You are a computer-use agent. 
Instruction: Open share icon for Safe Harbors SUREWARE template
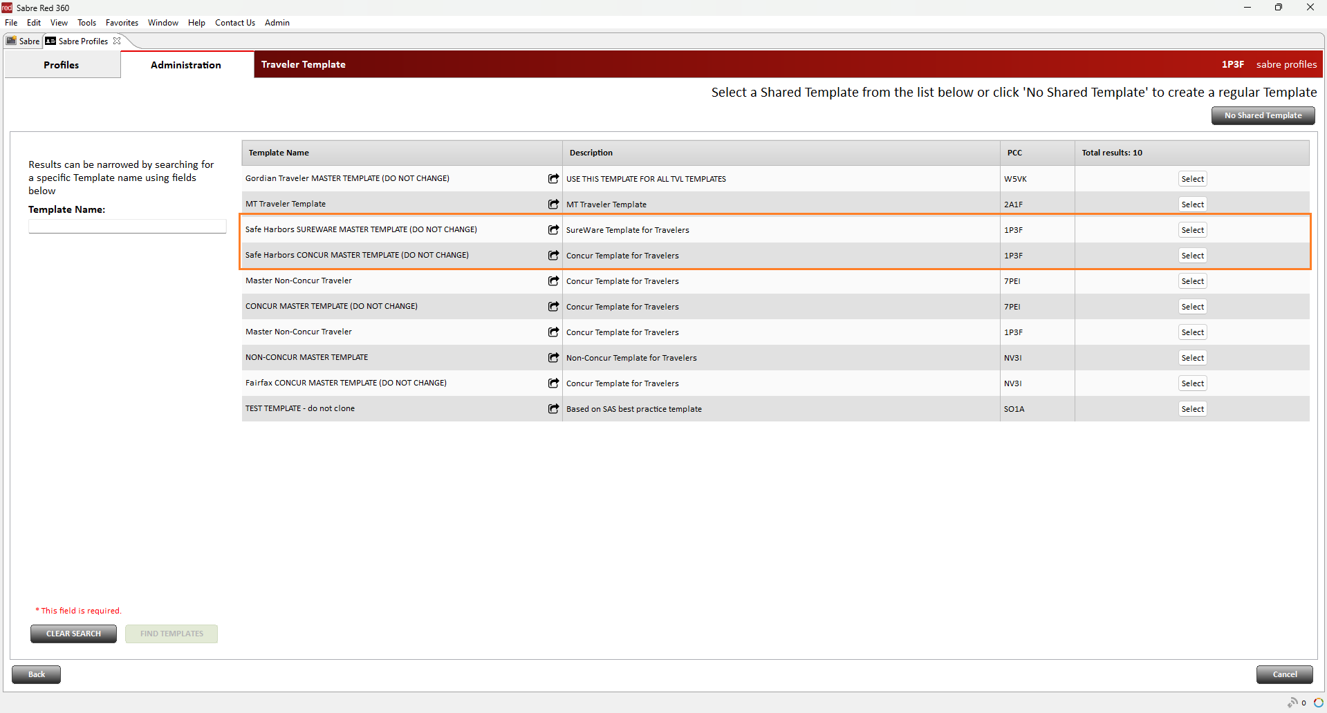tap(553, 229)
